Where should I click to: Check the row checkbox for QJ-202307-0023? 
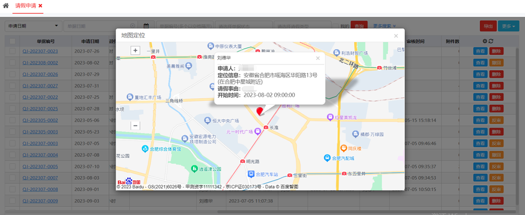[x=12, y=51]
